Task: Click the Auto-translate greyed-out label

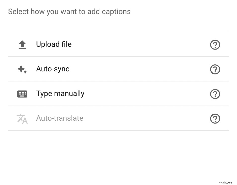Action: (60, 118)
